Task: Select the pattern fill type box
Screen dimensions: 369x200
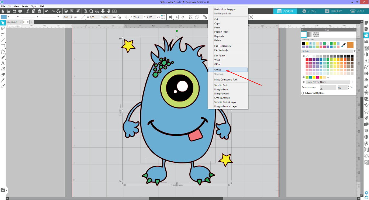Action: 316,35
